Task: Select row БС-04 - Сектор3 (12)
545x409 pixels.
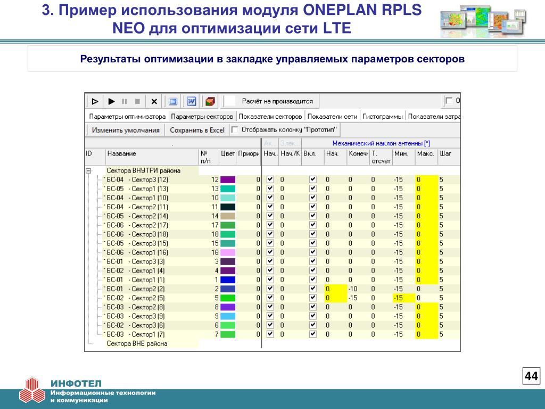Action: 137,180
